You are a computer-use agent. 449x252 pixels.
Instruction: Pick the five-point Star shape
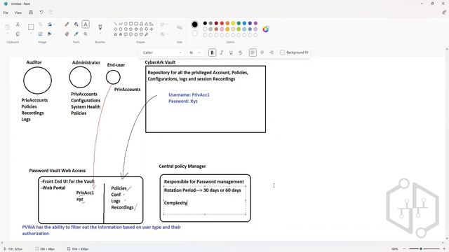coord(115,34)
